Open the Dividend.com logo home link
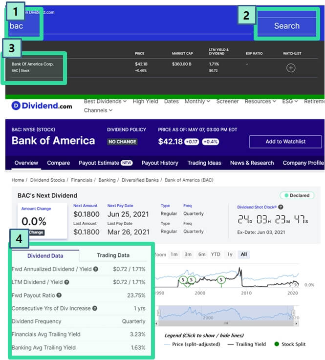The width and height of the screenshot is (325, 360). click(x=42, y=106)
